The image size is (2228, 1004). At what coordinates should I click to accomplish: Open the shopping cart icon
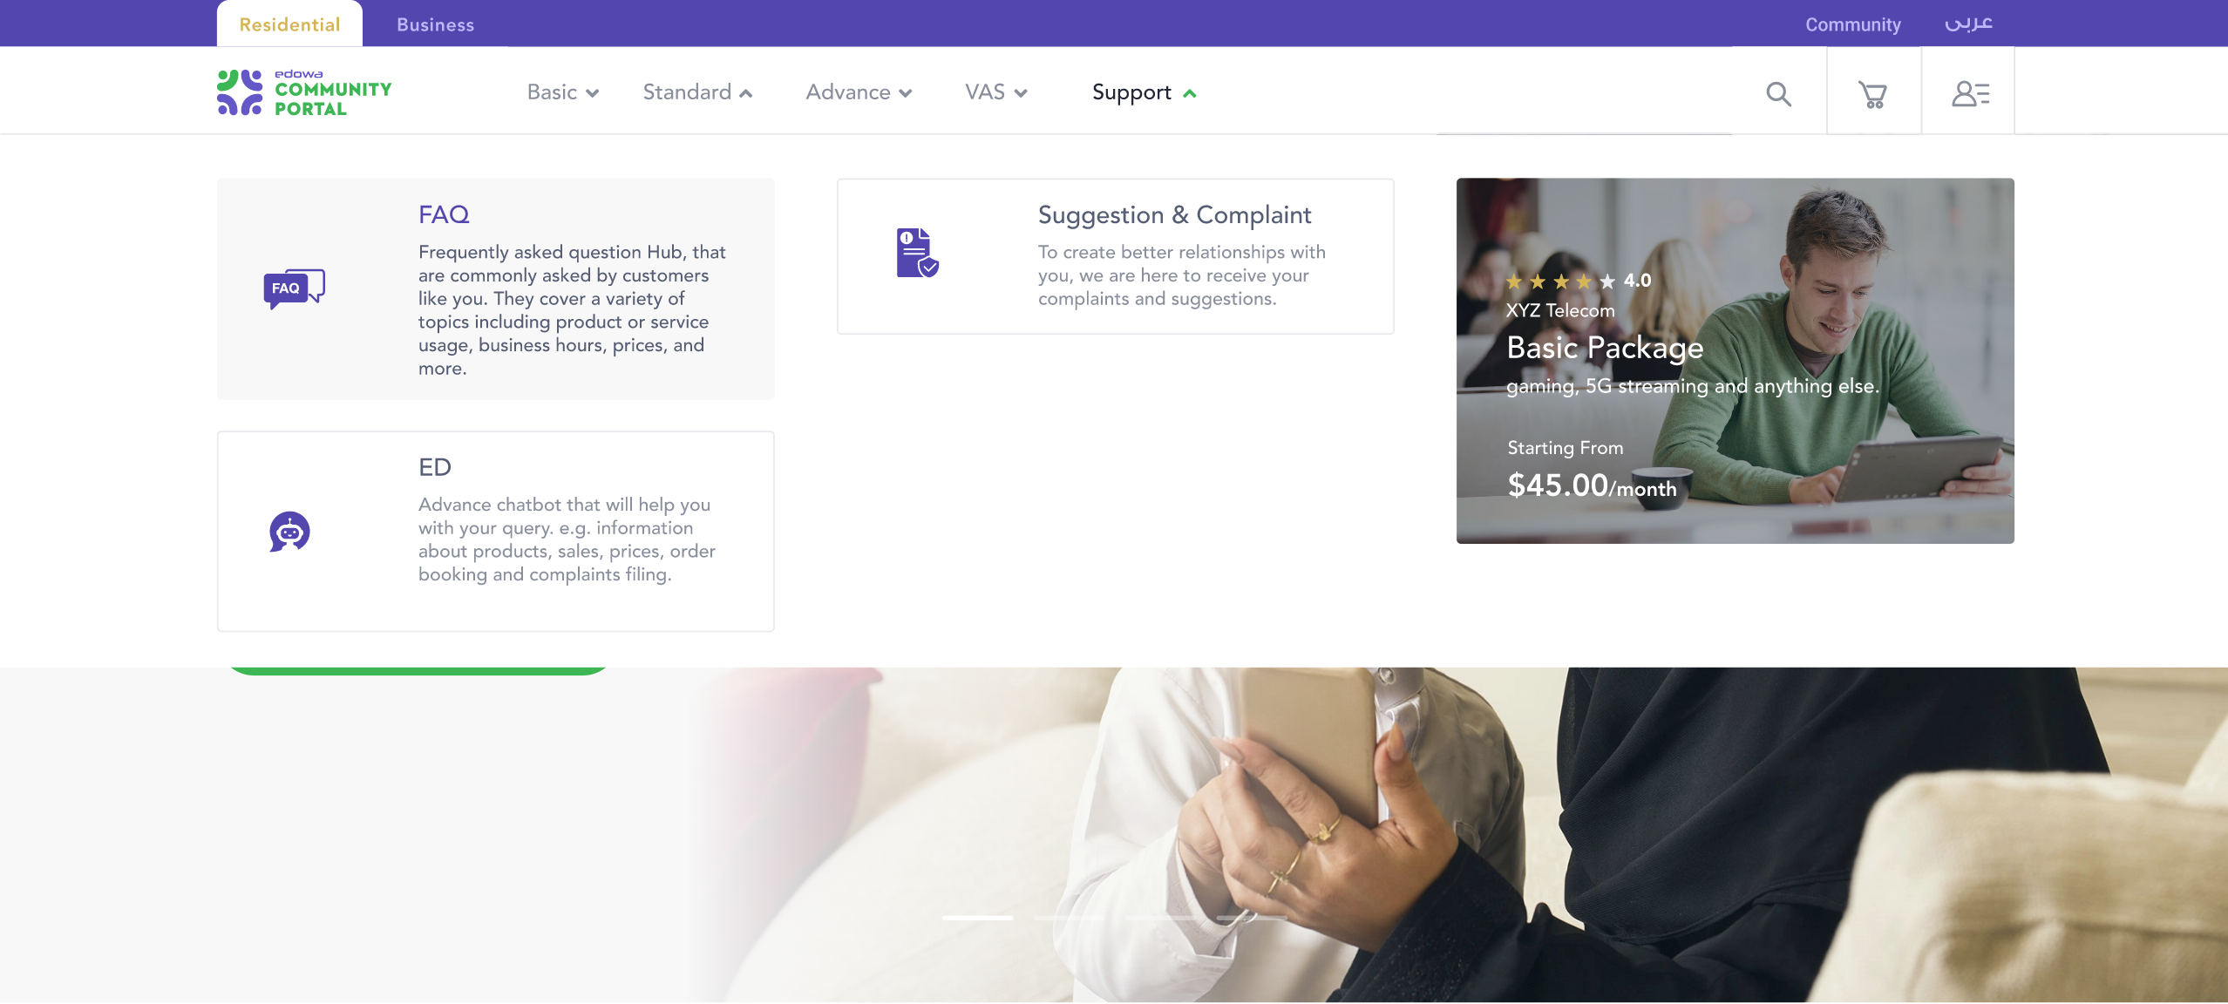1872,93
